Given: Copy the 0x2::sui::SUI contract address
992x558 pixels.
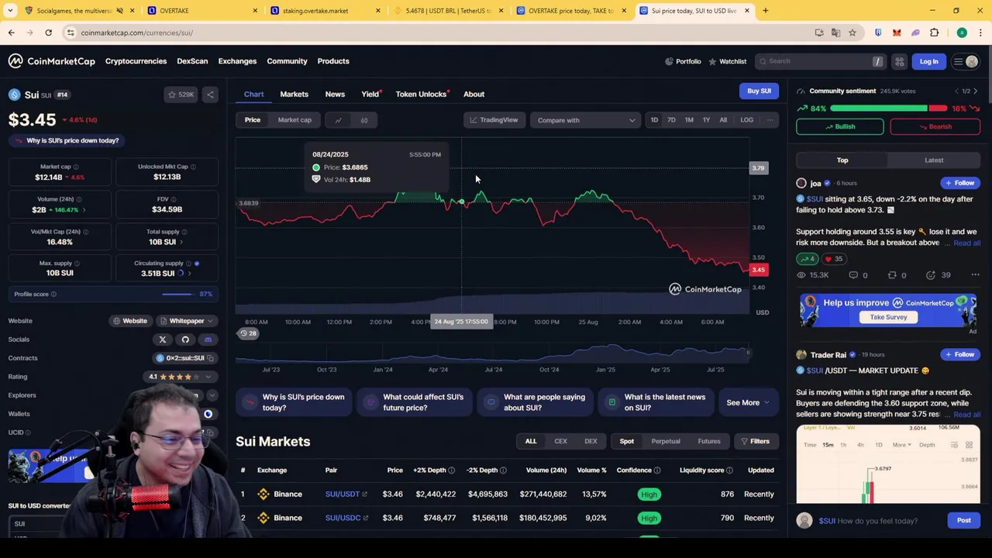Looking at the screenshot, I should click(210, 358).
